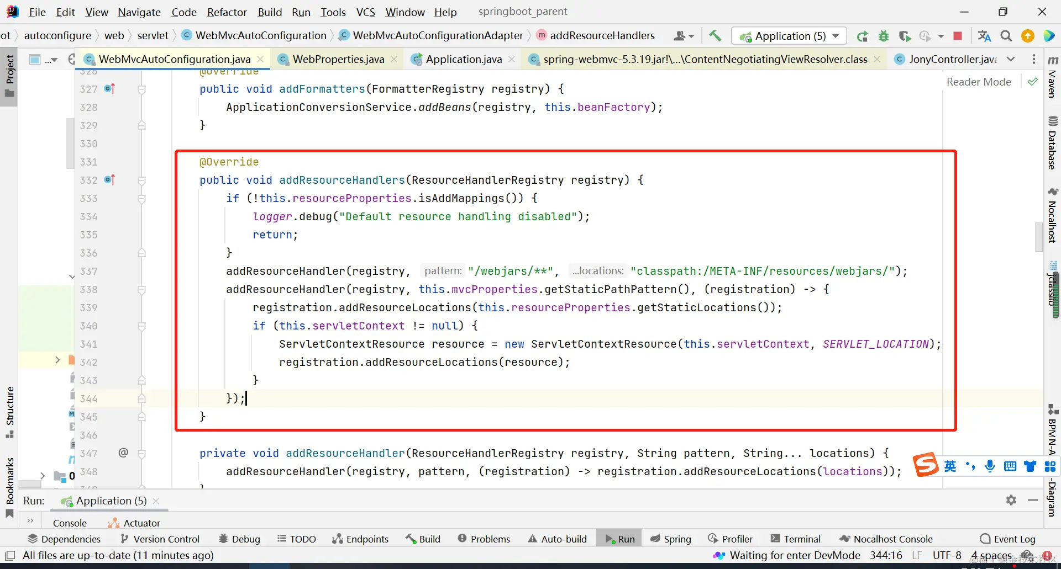Screen dimensions: 1061x569
Task: Click the UTF-8 encoding in the status bar
Action: click(x=947, y=555)
